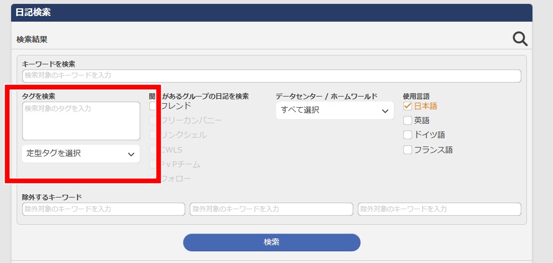Open the 定型タグを選択 dropdown
Screen dimensions: 553x263
click(x=81, y=154)
